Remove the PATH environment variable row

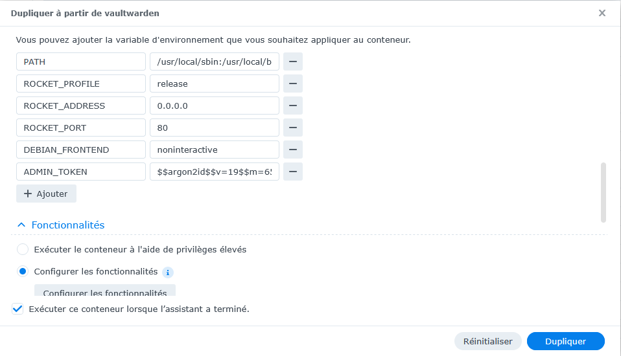pos(293,61)
